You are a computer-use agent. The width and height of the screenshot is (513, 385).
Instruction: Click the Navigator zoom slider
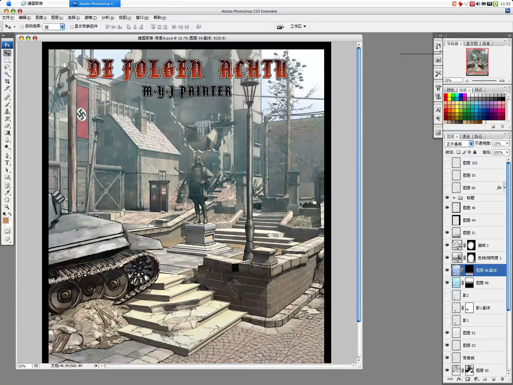(x=484, y=81)
